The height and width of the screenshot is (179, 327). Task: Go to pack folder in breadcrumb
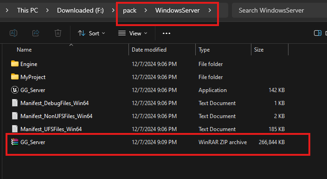click(x=129, y=10)
